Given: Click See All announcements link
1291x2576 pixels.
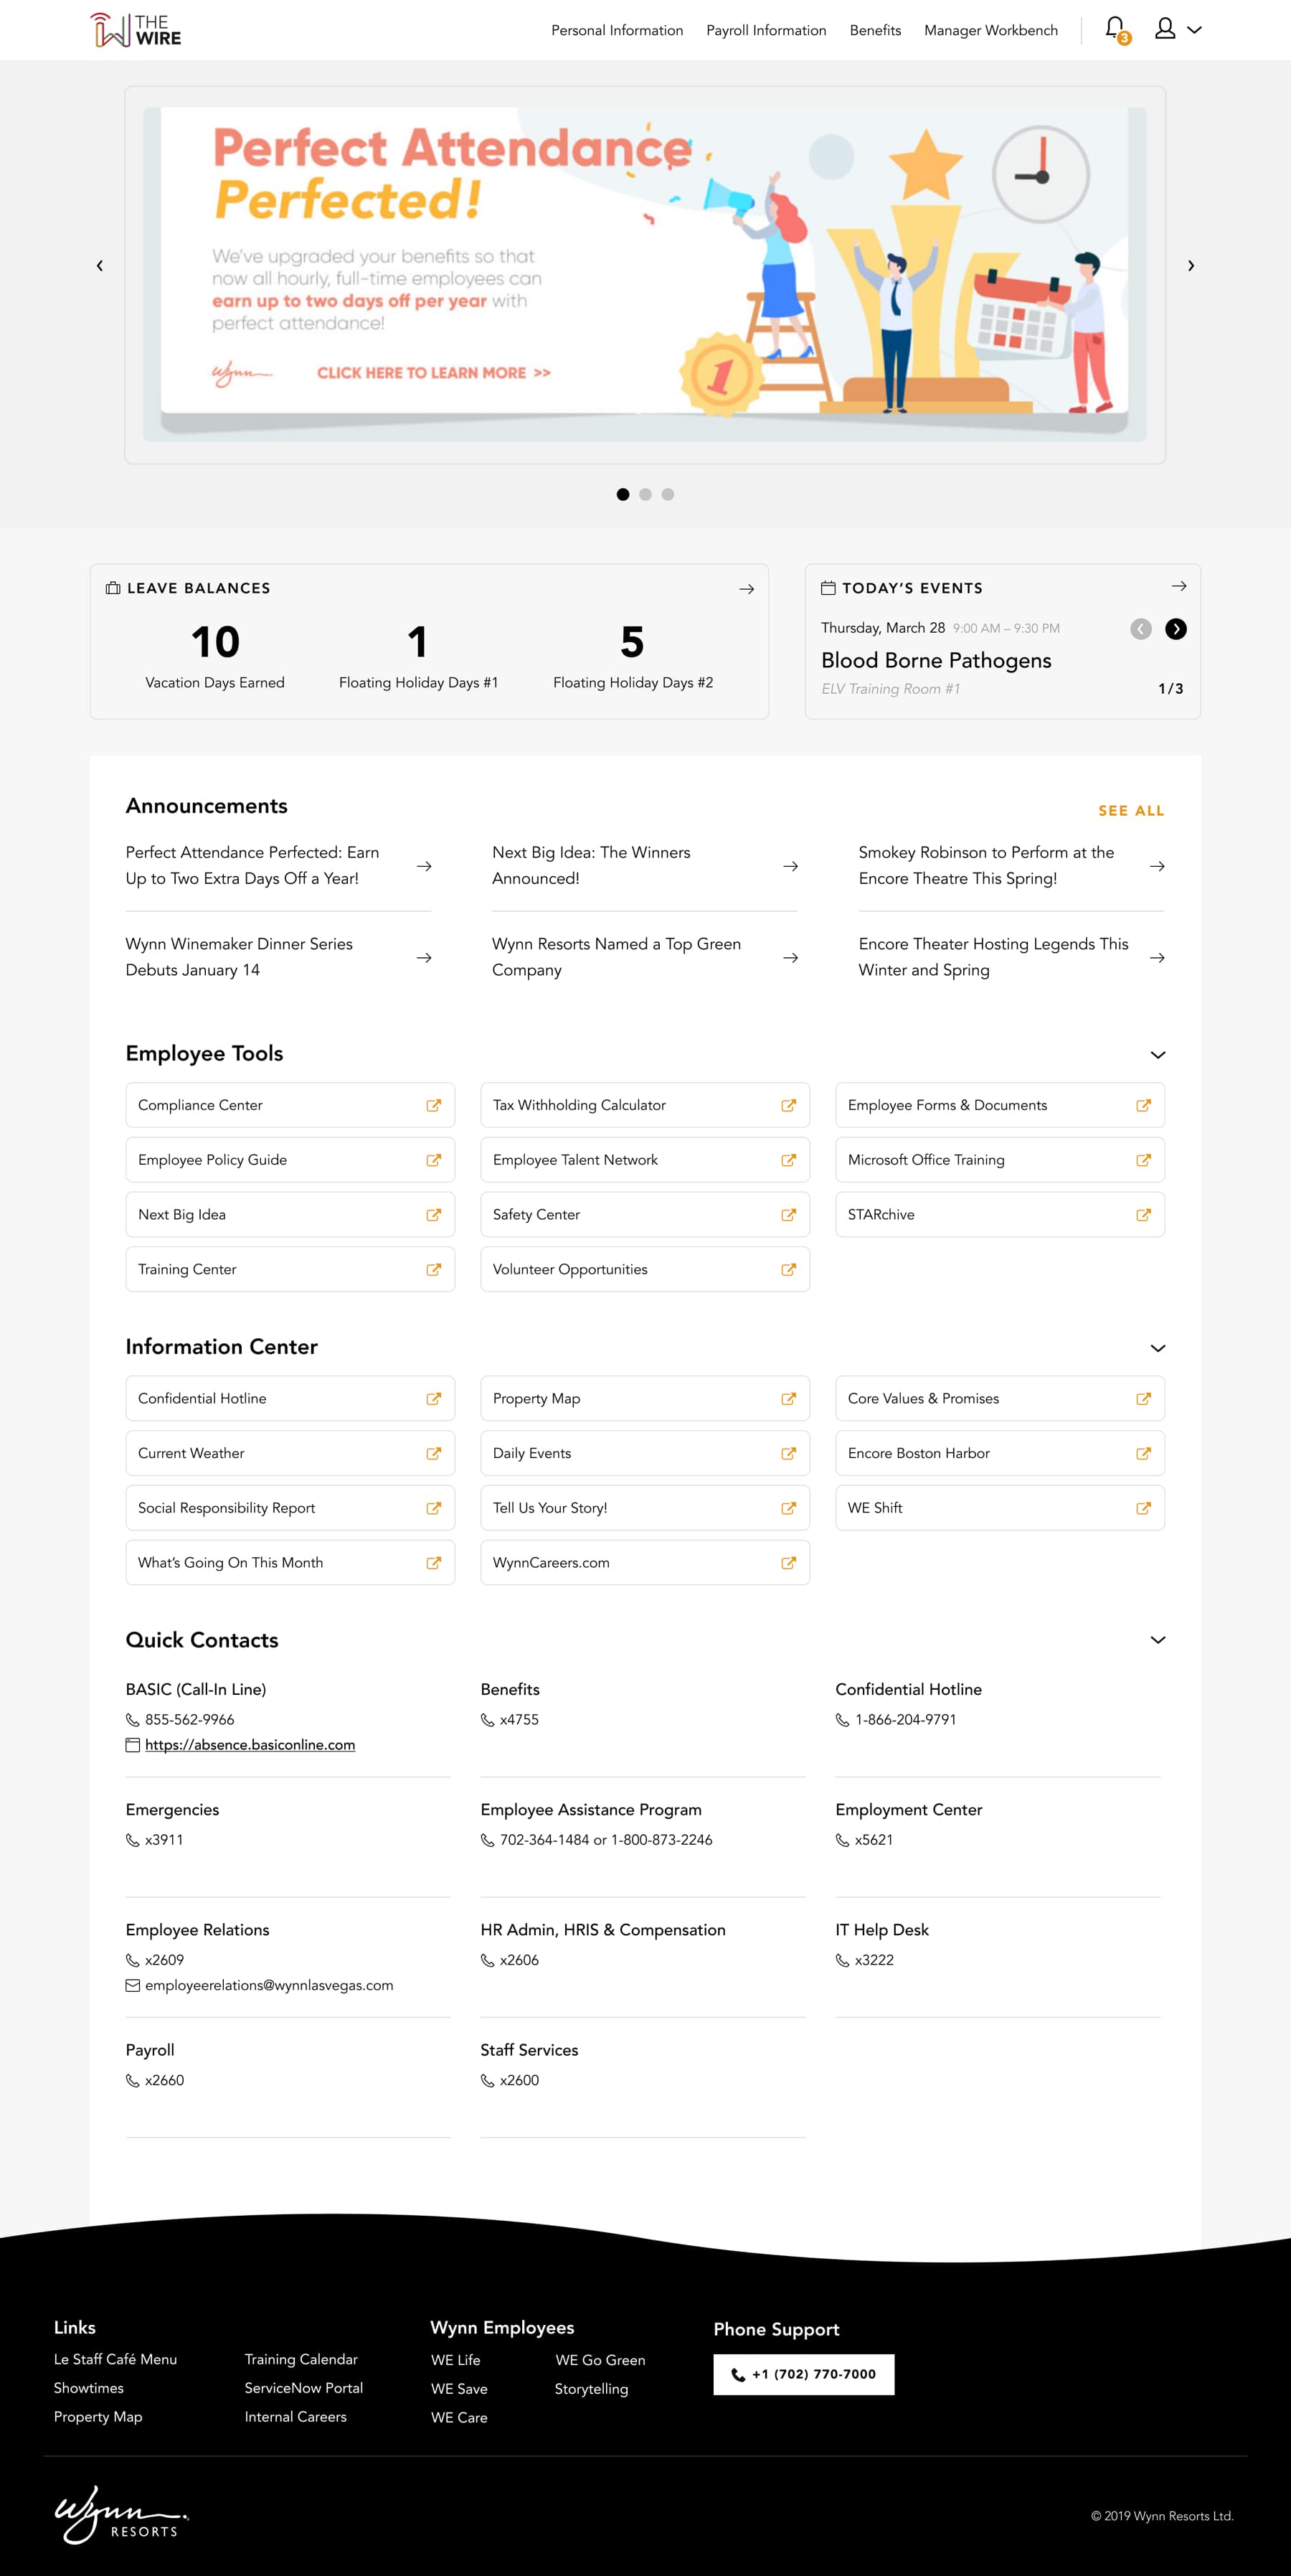Looking at the screenshot, I should [x=1130, y=811].
